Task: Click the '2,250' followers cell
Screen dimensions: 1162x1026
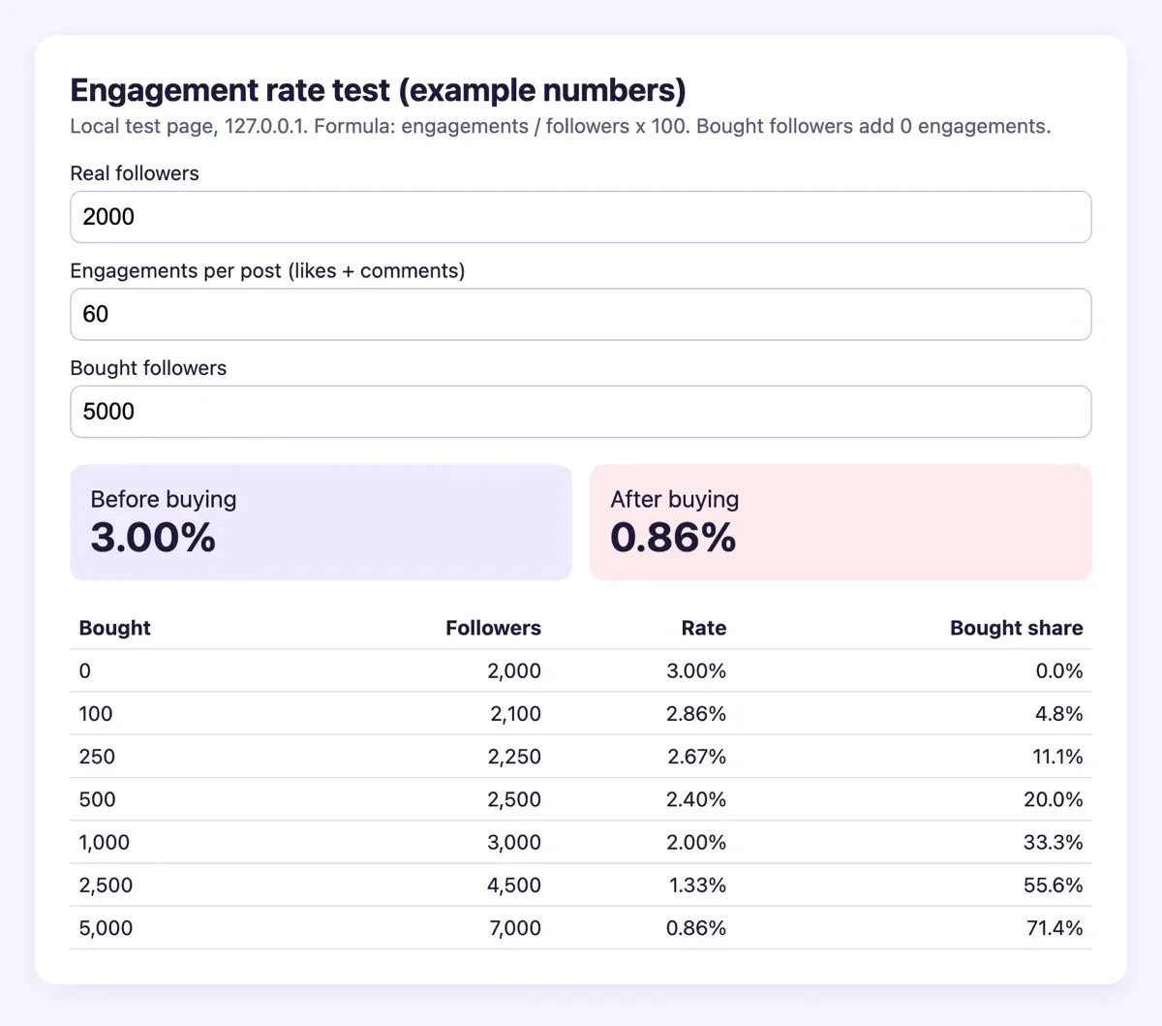Action: coord(514,757)
